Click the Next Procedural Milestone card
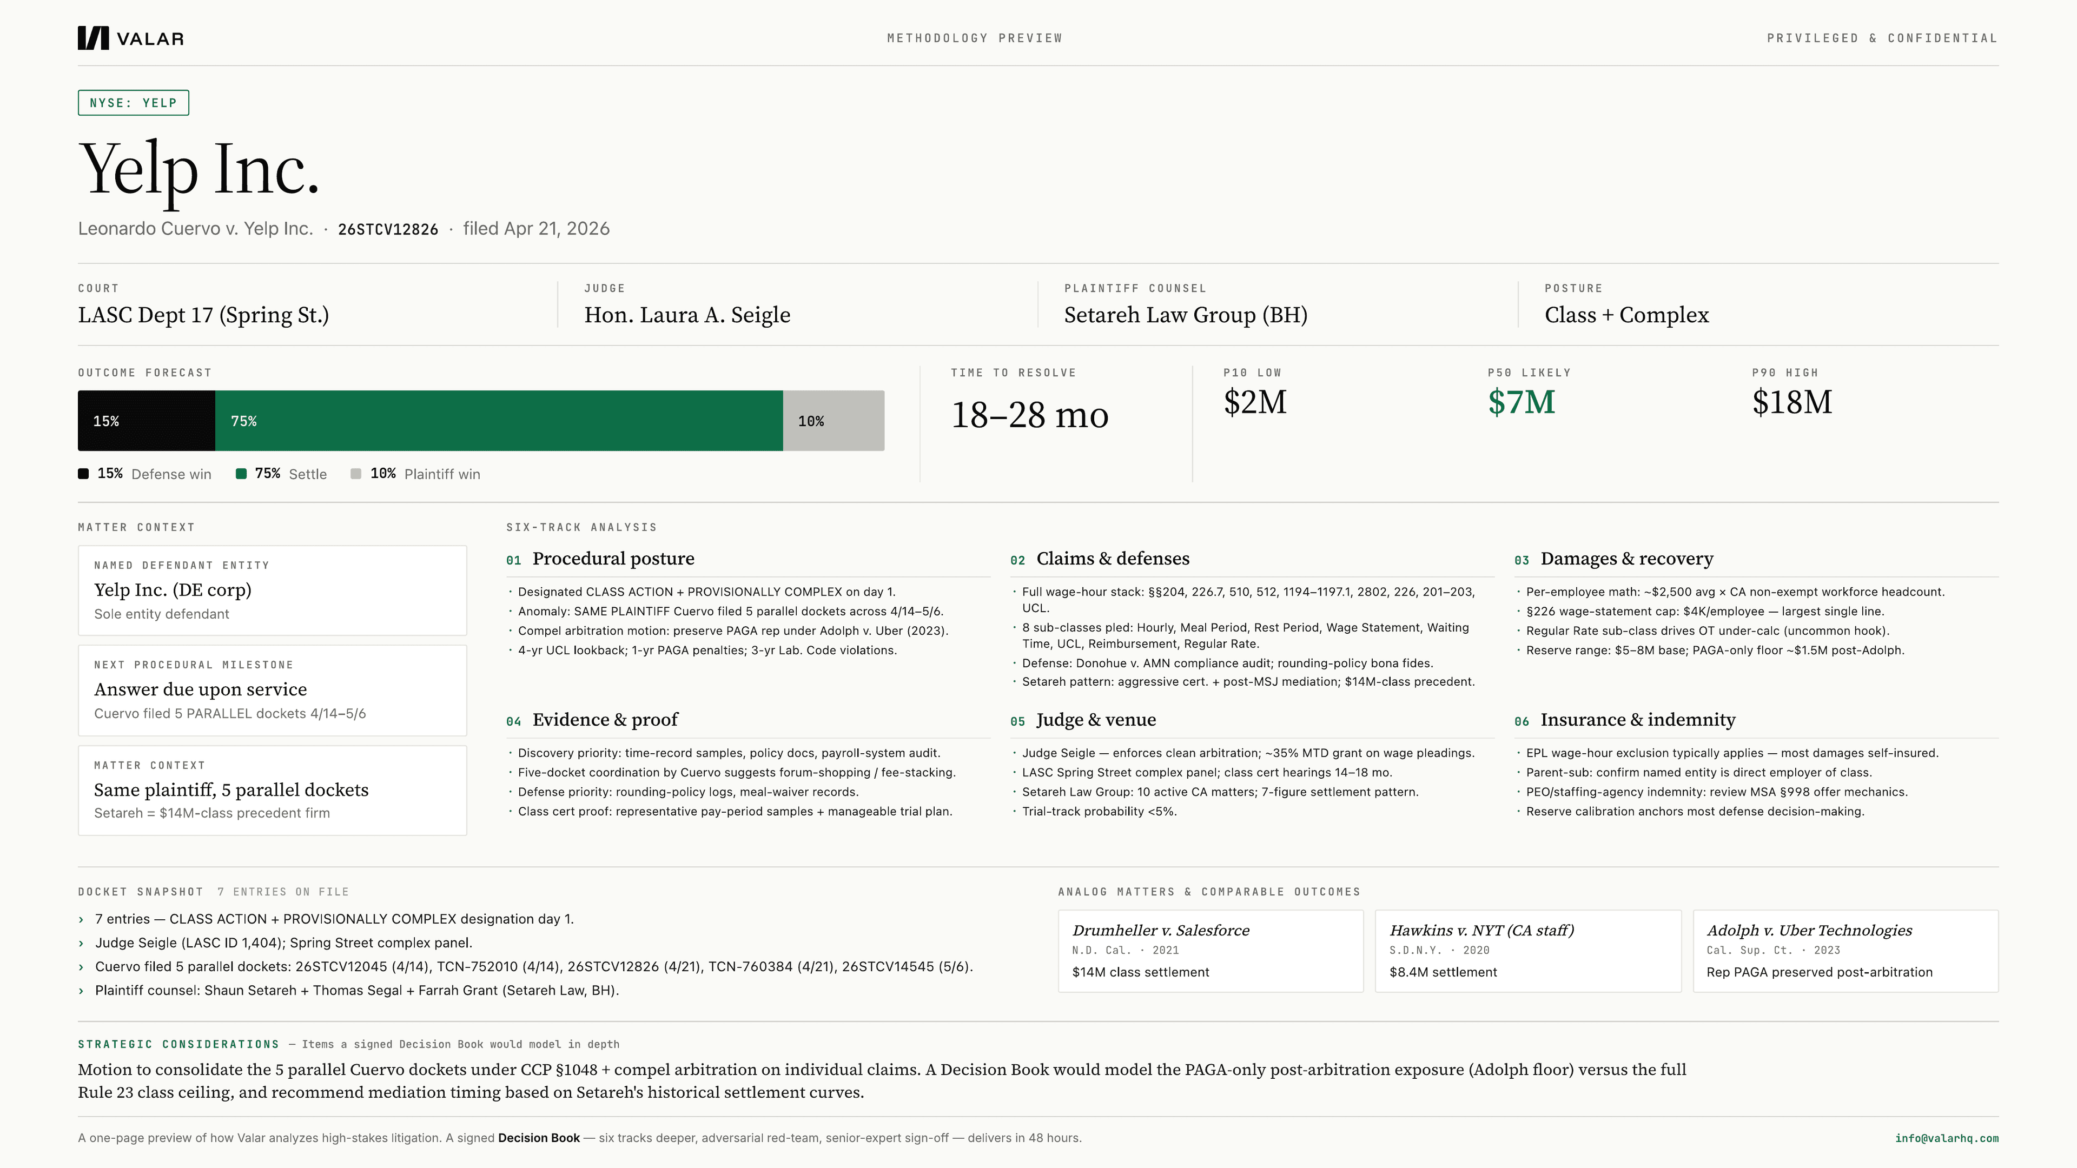Image resolution: width=2077 pixels, height=1168 pixels. pyautogui.click(x=273, y=690)
